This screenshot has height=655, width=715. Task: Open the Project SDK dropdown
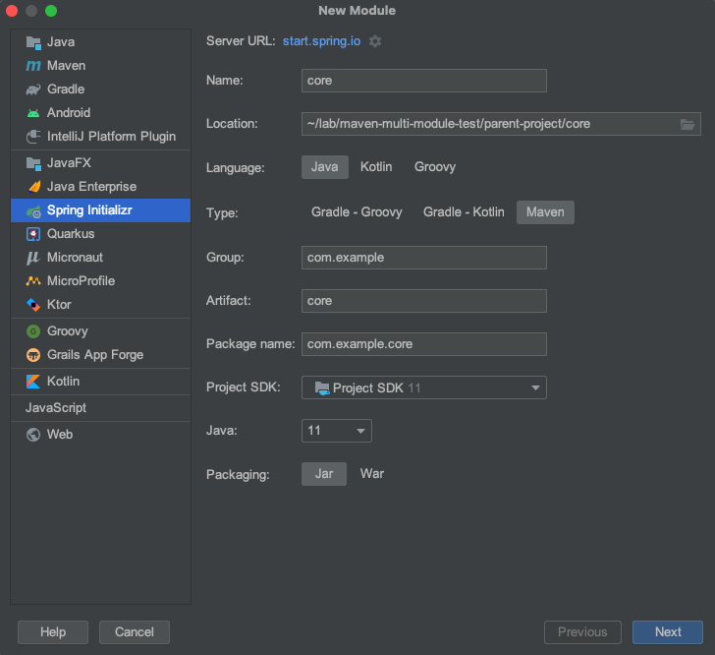click(423, 387)
